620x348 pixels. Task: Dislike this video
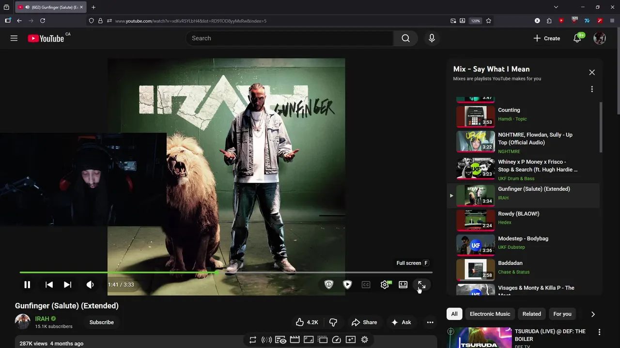(333, 322)
